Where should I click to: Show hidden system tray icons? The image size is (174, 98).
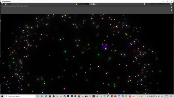pyautogui.click(x=145, y=96)
